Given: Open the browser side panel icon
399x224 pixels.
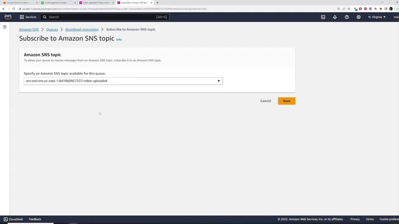Looking at the screenshot, I should (386, 9).
